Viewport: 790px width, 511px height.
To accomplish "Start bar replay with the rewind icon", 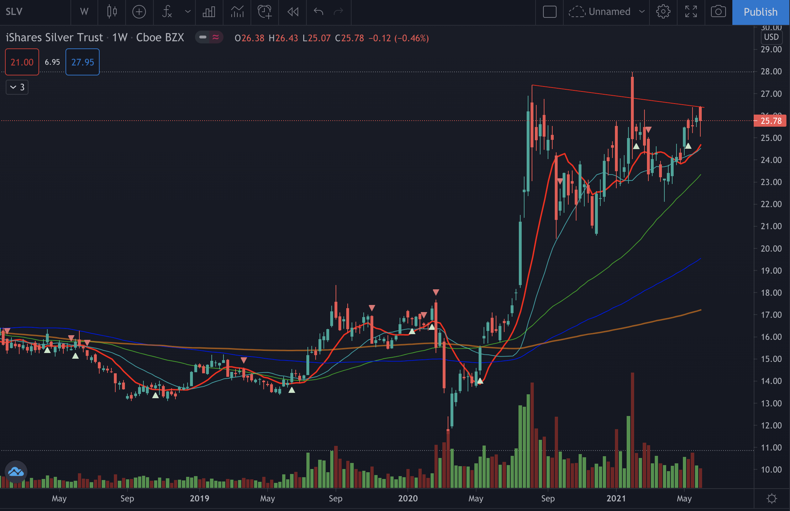I will tap(293, 12).
